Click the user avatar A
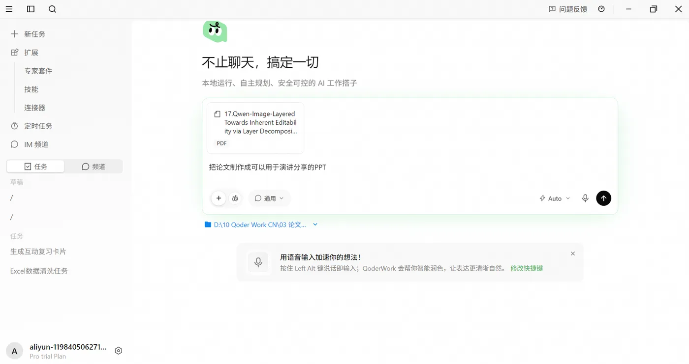This screenshot has width=689, height=364. pyautogui.click(x=14, y=351)
